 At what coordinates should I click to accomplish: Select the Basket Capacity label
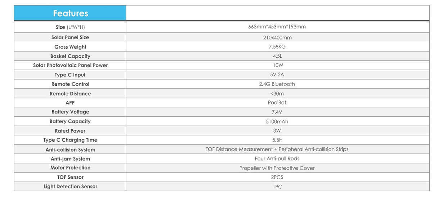(x=70, y=56)
